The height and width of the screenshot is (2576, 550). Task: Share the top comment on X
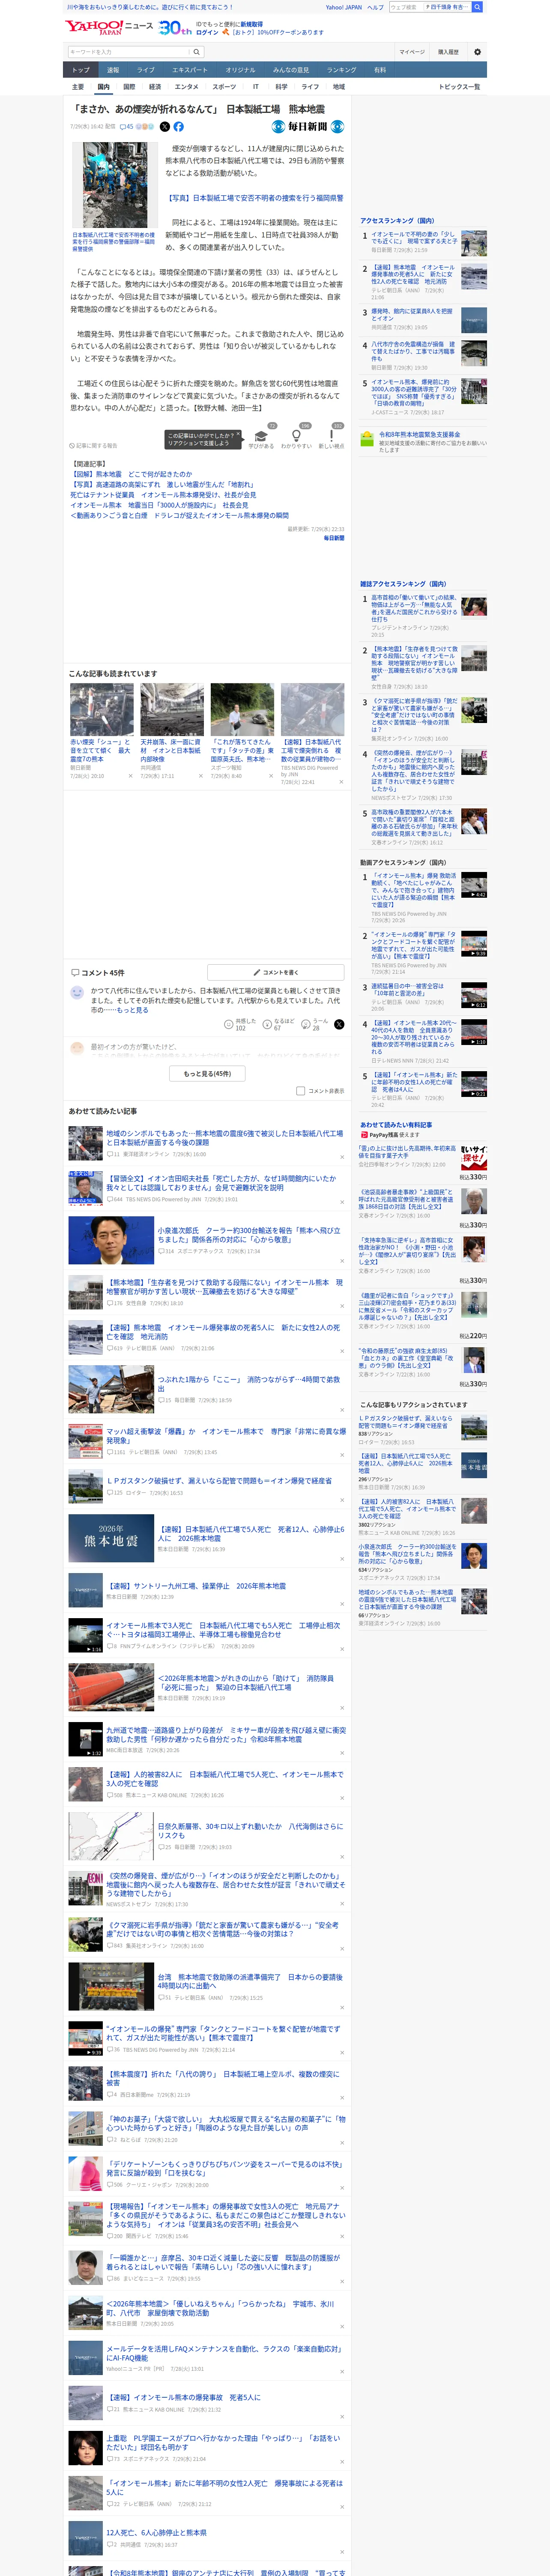(338, 1024)
